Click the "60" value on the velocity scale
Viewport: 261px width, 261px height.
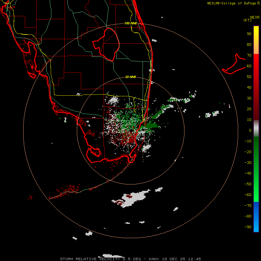249,66
